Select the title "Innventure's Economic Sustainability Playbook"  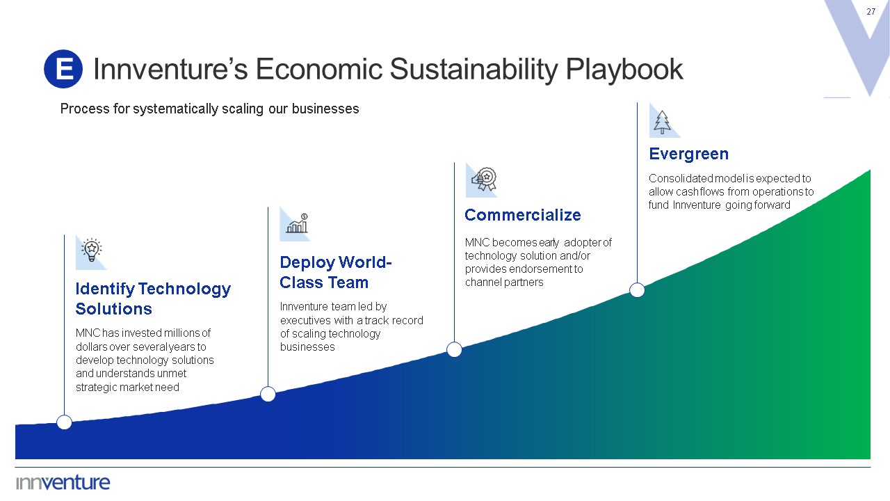[388, 70]
